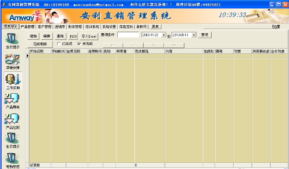Image resolution: width=289 pixels, height=169 pixels.
Task: Switch to 信息提示 tab
Action: [11, 26]
